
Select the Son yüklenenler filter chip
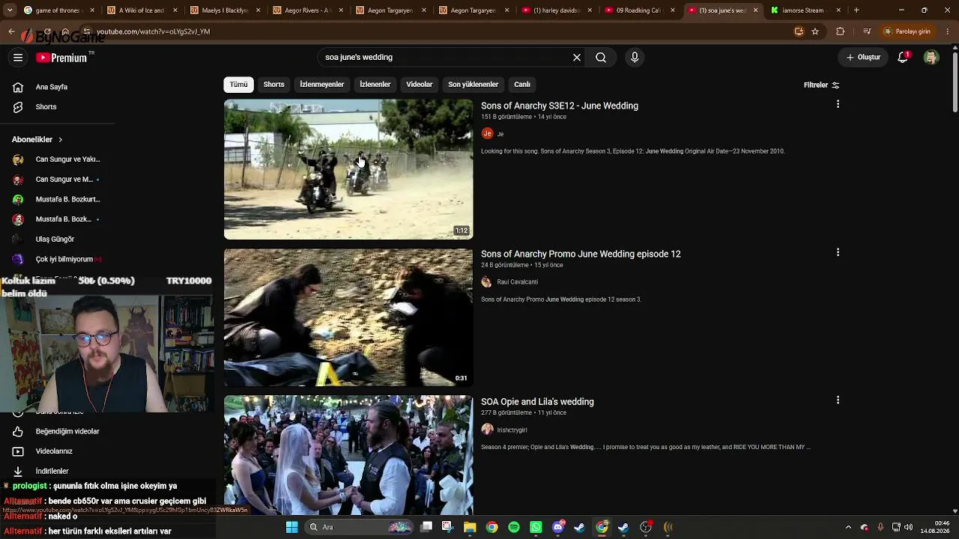pyautogui.click(x=473, y=85)
